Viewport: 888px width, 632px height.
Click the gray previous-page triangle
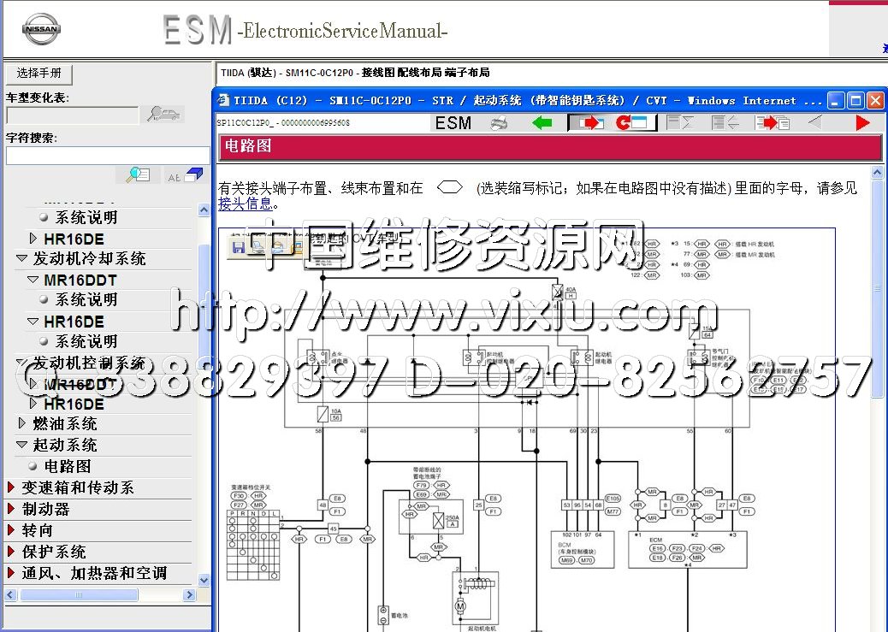click(x=815, y=122)
